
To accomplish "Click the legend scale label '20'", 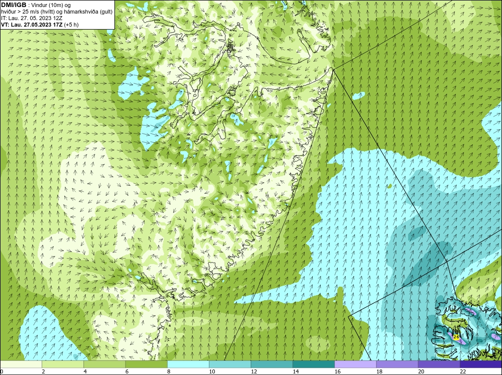I will pyautogui.click(x=421, y=371).
